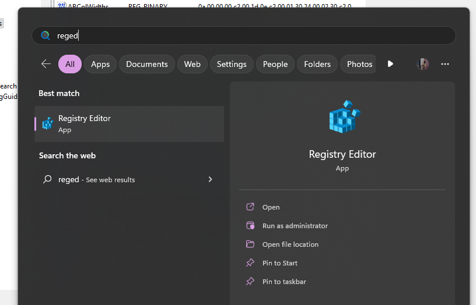
Task: Open Registry Editor from action list
Action: coord(271,207)
